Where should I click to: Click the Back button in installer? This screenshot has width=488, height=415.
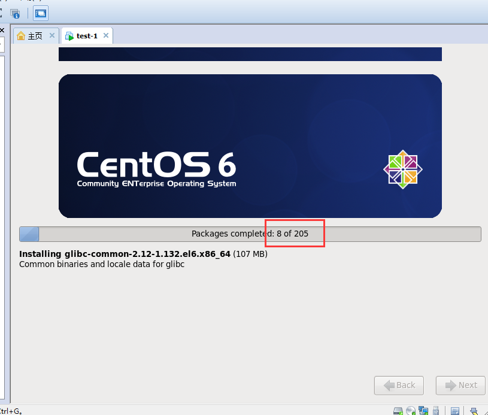pyautogui.click(x=399, y=386)
